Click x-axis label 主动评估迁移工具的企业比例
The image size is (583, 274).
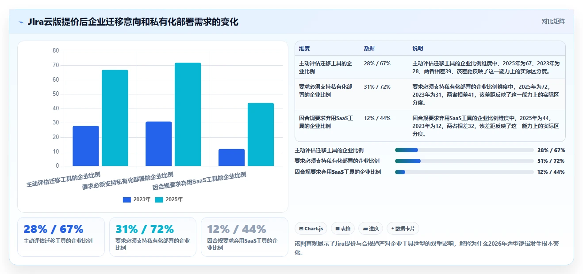click(x=63, y=179)
